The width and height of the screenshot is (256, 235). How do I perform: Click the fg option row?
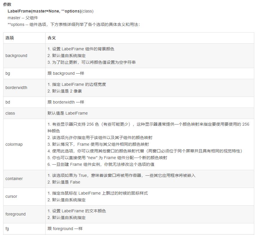tap(7, 229)
